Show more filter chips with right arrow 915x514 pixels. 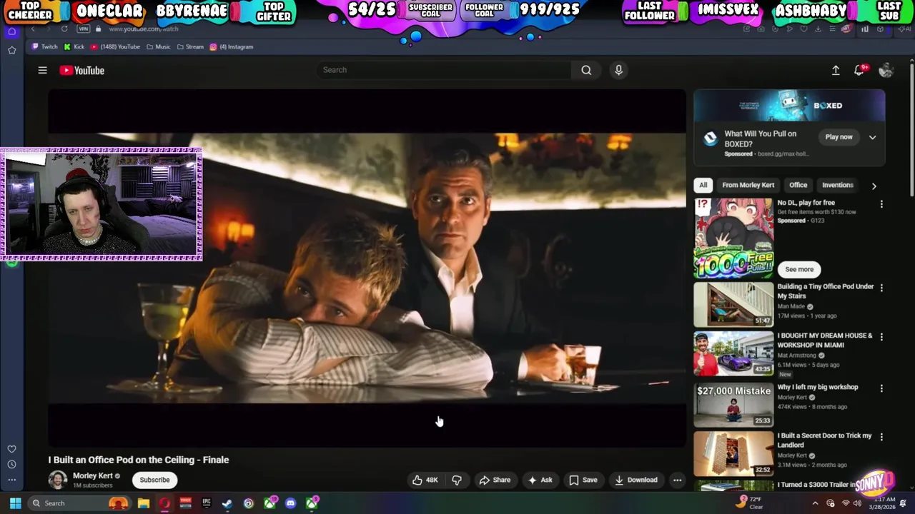874,186
